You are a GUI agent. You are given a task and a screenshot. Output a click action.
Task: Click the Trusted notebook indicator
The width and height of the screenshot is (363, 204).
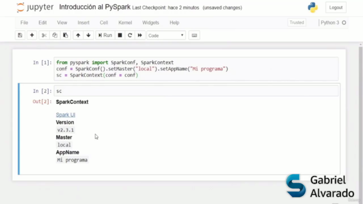pyautogui.click(x=297, y=23)
